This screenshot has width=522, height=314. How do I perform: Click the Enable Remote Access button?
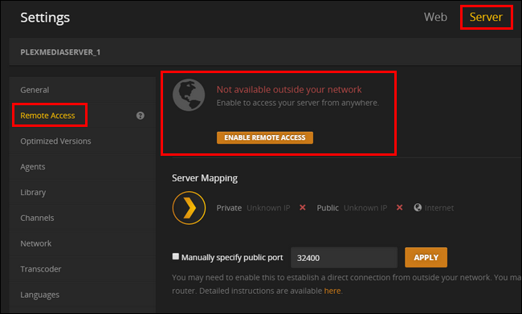click(x=265, y=137)
